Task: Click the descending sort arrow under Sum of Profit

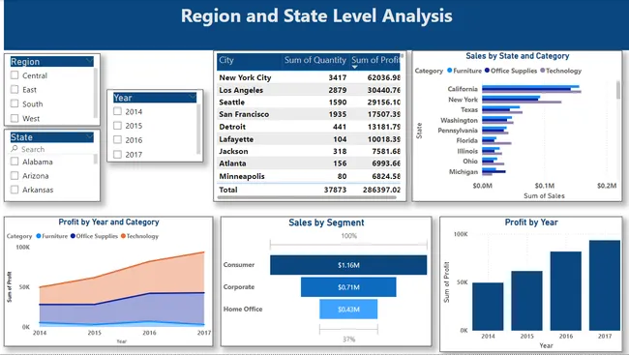Action: (354, 67)
